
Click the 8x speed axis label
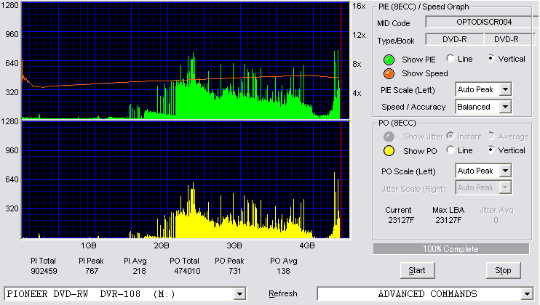click(x=357, y=64)
